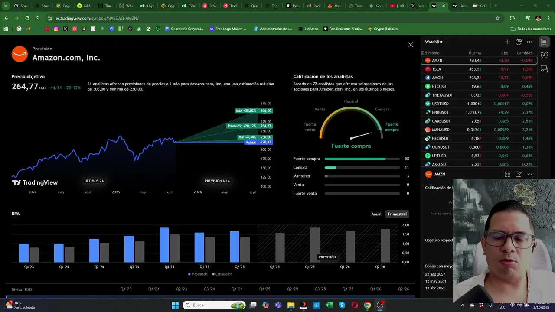
Task: Click the Fuerte compra rating bar
Action: pos(362,159)
